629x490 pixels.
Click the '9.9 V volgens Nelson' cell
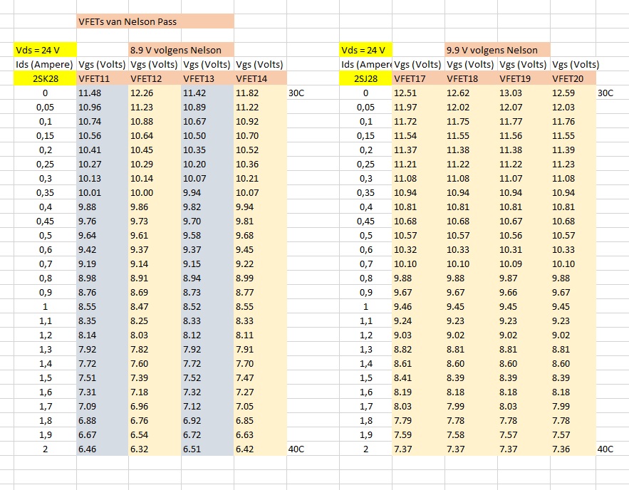497,50
